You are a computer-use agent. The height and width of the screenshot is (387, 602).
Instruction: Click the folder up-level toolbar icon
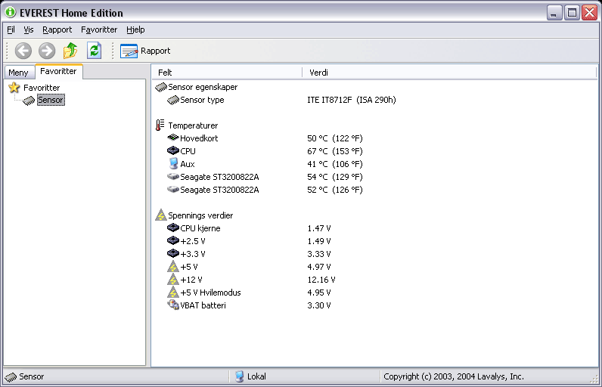70,51
